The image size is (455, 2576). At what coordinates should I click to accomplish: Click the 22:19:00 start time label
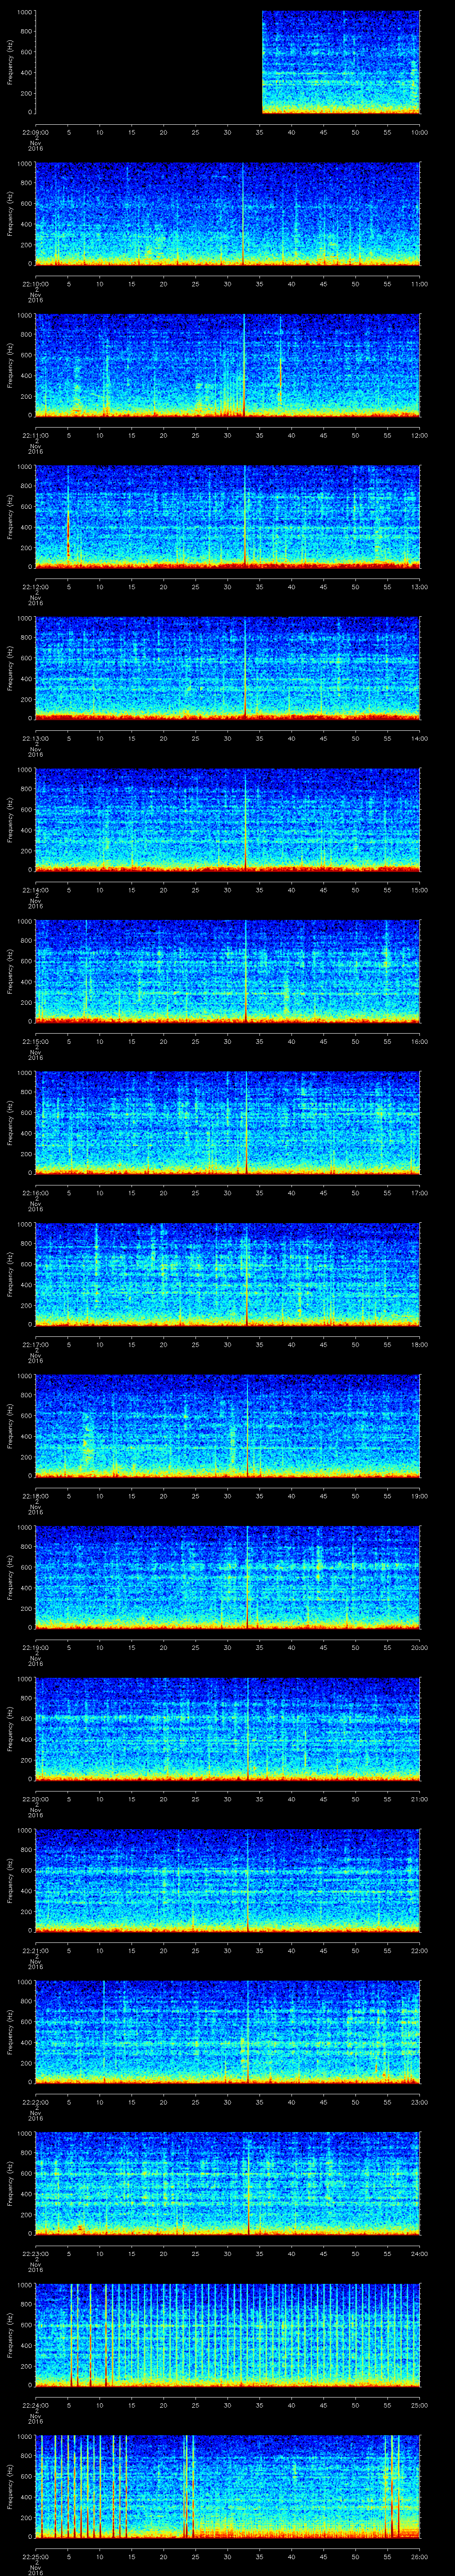[35, 1647]
